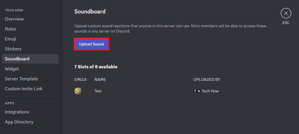The height and width of the screenshot is (134, 299).
Task: Click the Tech How uploader name
Action: pos(210,91)
